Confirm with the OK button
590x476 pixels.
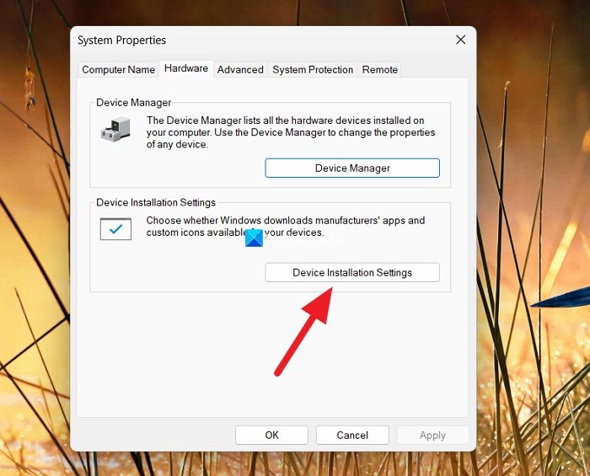pyautogui.click(x=271, y=435)
